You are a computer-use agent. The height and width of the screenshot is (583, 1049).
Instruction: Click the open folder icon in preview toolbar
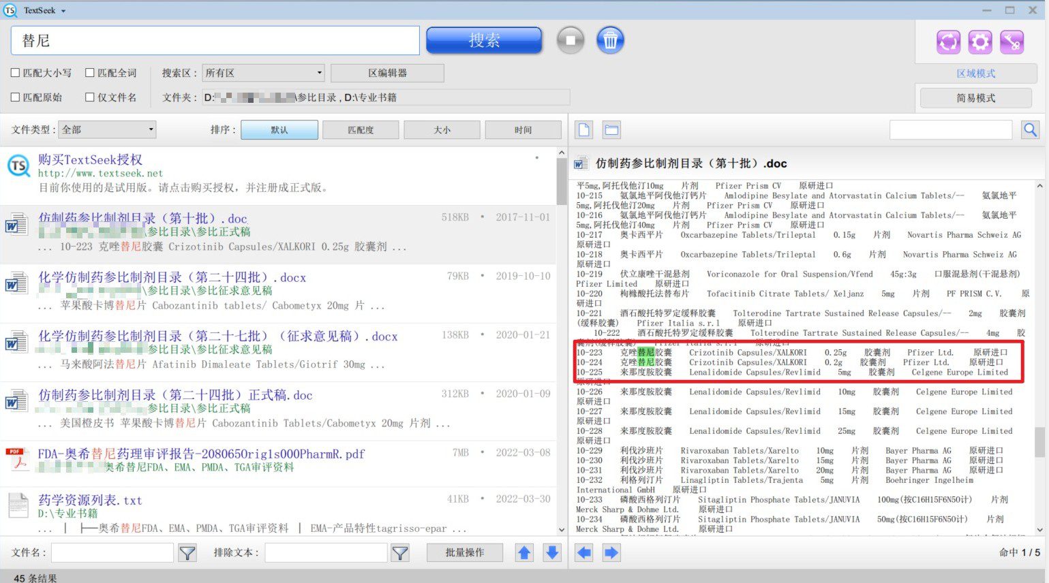pos(611,129)
